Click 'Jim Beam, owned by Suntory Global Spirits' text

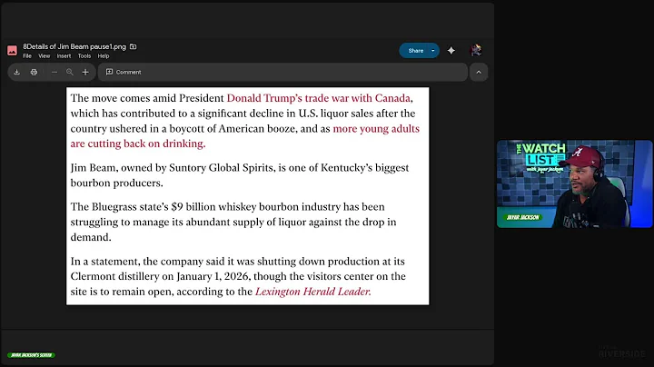(x=173, y=168)
